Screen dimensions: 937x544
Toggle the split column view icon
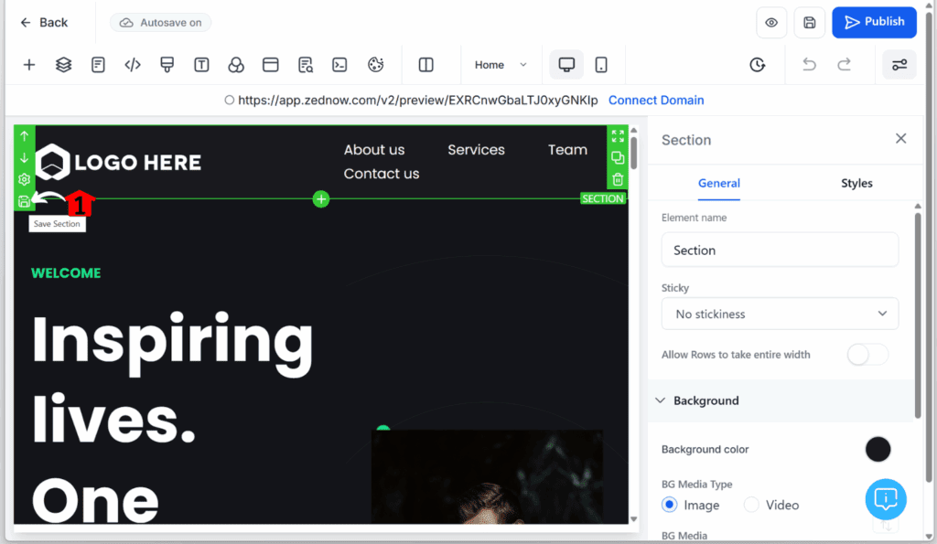coord(426,65)
